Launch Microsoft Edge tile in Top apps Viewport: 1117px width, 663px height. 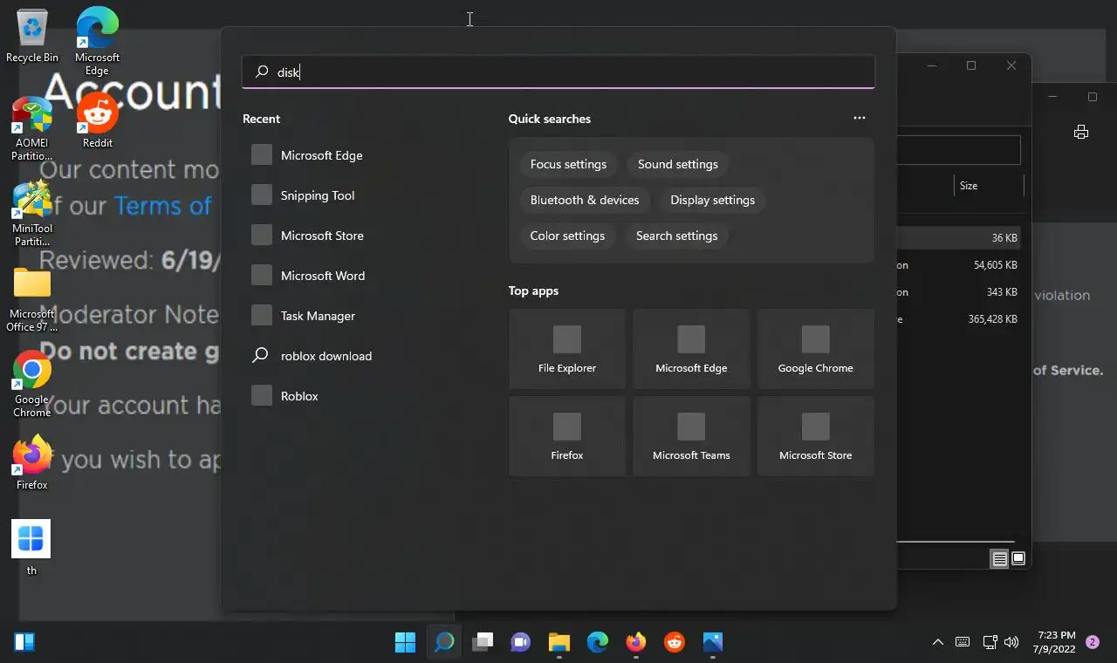(x=691, y=349)
